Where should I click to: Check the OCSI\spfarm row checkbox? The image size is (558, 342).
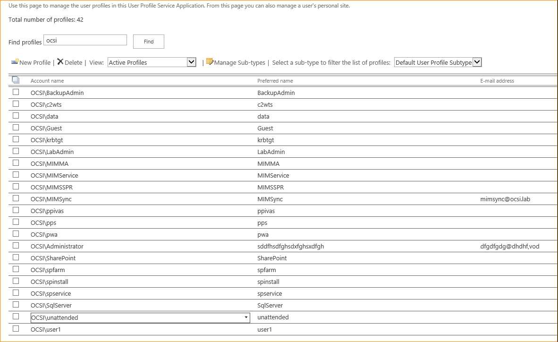16,269
